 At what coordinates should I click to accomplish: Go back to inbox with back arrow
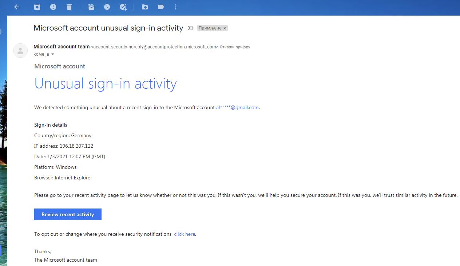(x=17, y=7)
